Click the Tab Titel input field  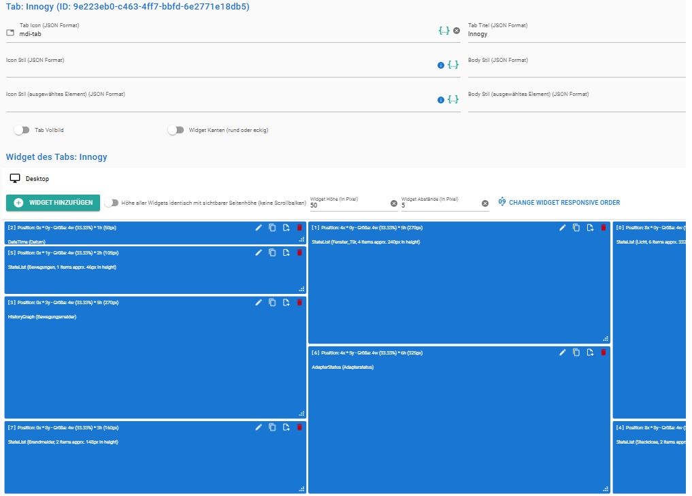click(575, 34)
